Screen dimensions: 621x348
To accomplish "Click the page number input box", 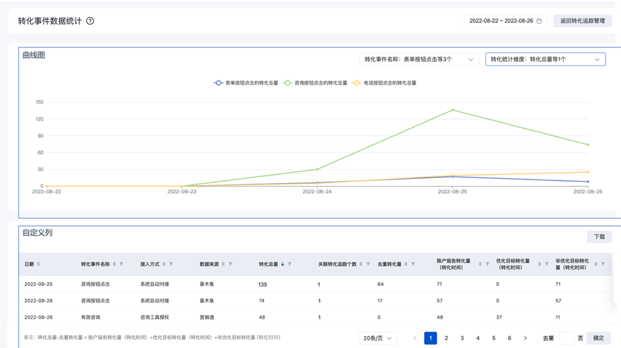I will pyautogui.click(x=566, y=338).
